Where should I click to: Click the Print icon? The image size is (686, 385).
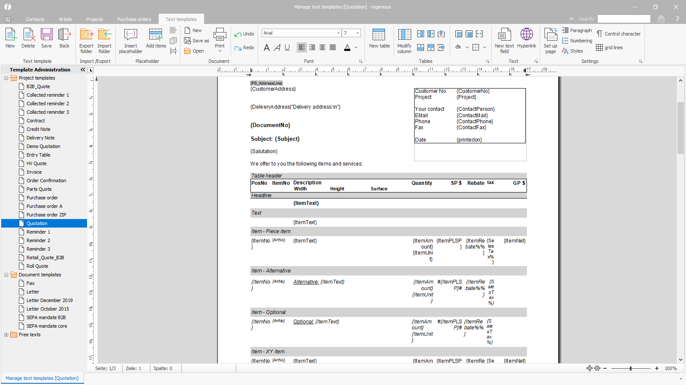click(x=220, y=35)
